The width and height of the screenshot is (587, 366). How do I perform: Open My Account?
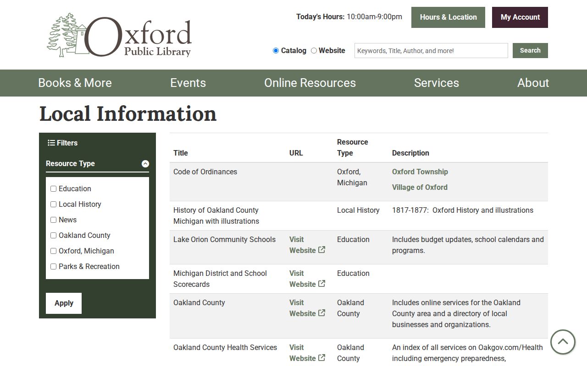[x=520, y=17]
